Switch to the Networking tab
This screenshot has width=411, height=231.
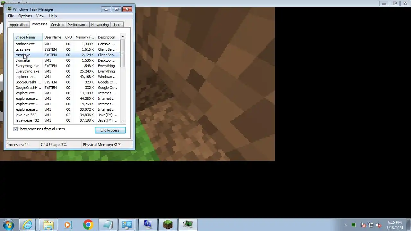tap(100, 25)
